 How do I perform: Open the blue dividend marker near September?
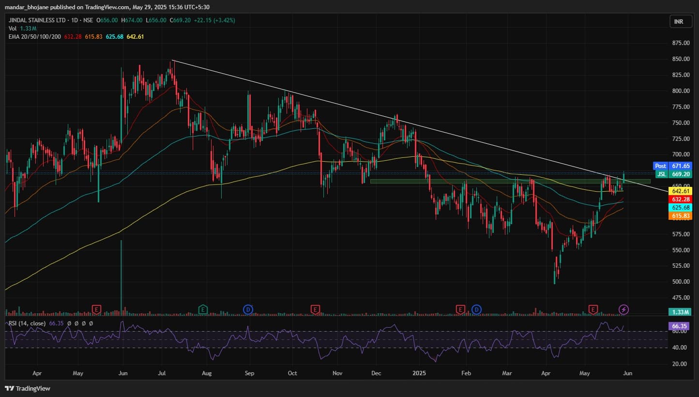[248, 309]
